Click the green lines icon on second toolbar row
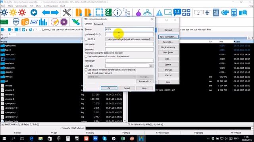Image resolution: width=254 pixels, height=142 pixels. (x=4, y=22)
